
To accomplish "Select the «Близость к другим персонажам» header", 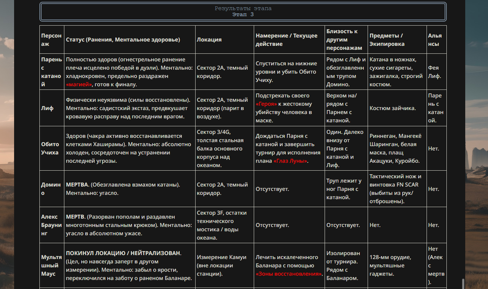I will pos(346,40).
